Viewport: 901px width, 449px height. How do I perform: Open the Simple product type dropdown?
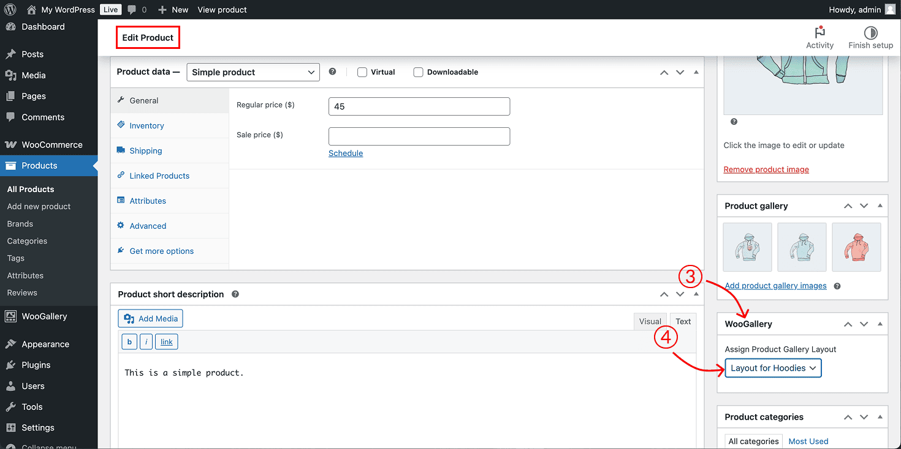point(253,72)
